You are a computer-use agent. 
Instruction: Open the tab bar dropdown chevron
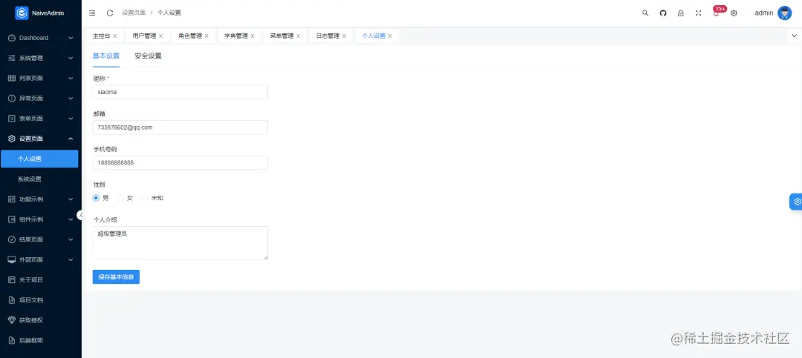coord(795,36)
